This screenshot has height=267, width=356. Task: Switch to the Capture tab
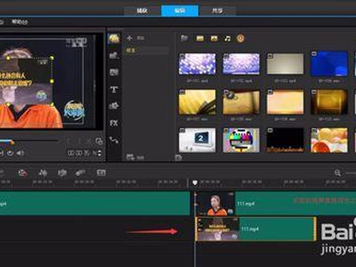(142, 11)
